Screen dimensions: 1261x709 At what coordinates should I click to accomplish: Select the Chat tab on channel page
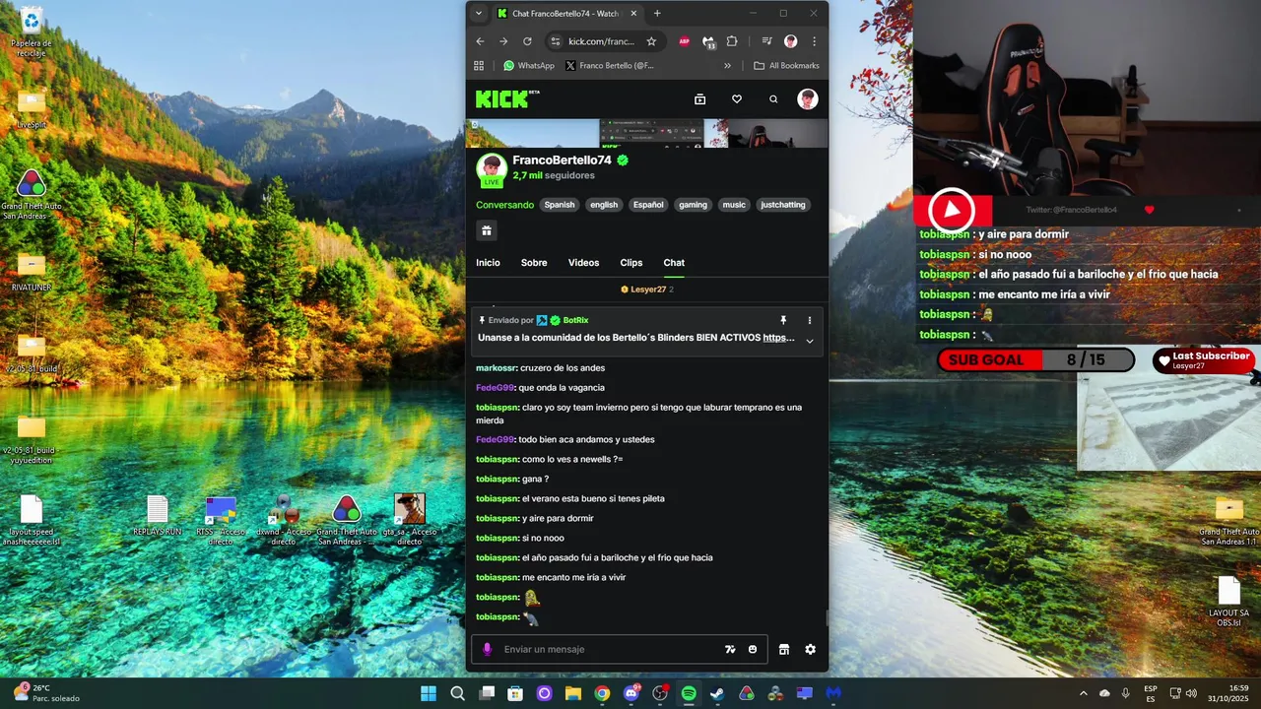pos(674,263)
